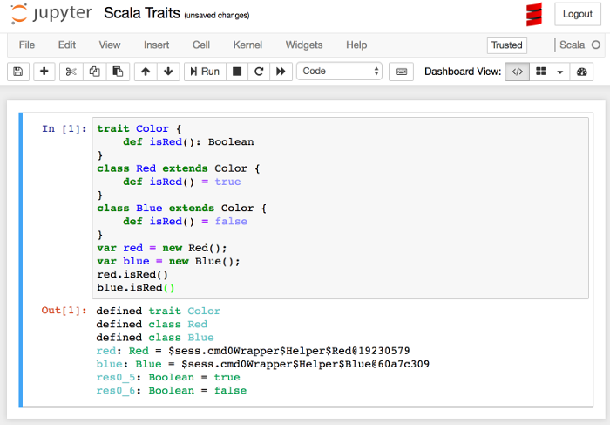The height and width of the screenshot is (425, 610).
Task: Click the In [1] prompt
Action: (64, 128)
